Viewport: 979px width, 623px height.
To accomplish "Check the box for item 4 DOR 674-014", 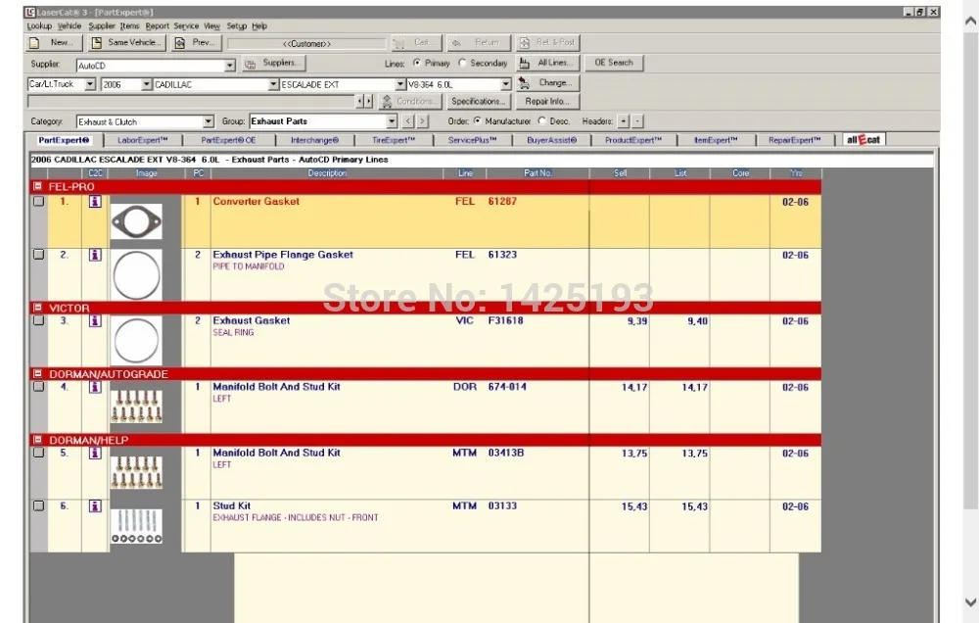I will coord(39,387).
